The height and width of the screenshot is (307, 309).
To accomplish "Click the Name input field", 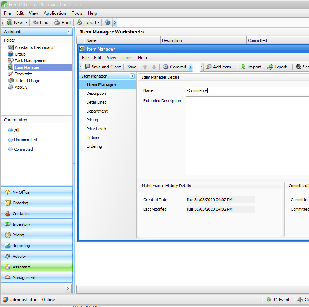I will pos(247,90).
